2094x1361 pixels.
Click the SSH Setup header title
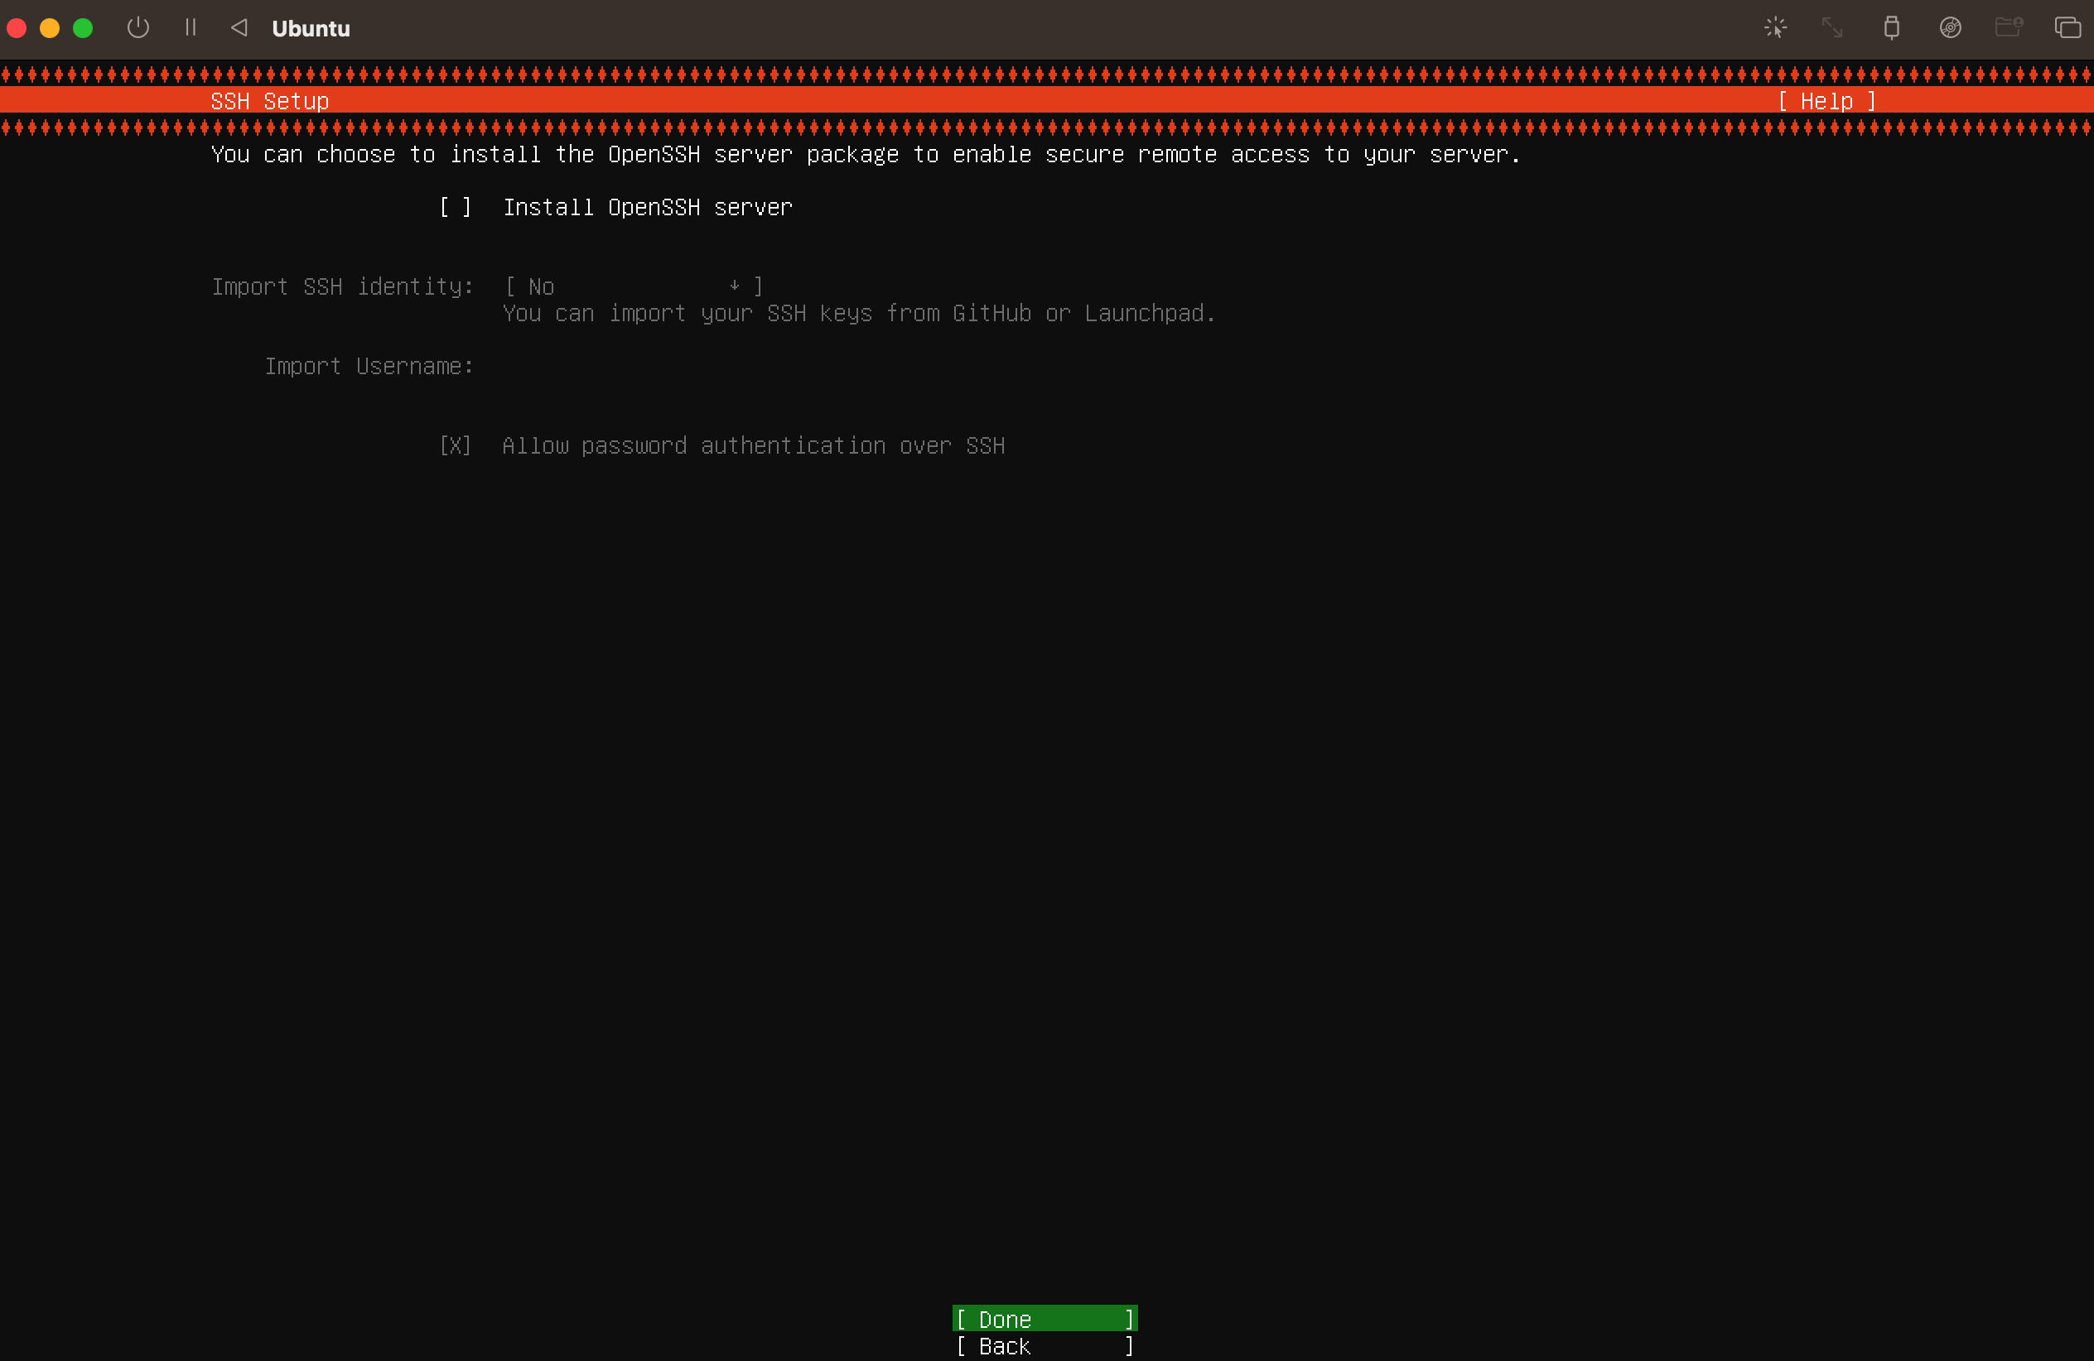pyautogui.click(x=269, y=101)
